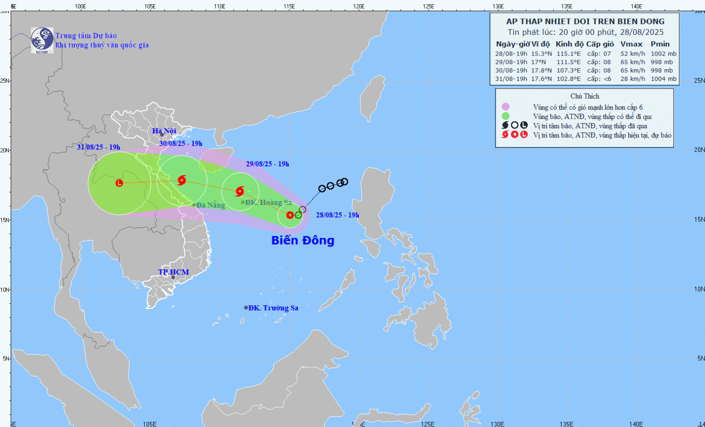Click the Chú Thích legend heading
The width and height of the screenshot is (705, 427).
pyautogui.click(x=585, y=96)
